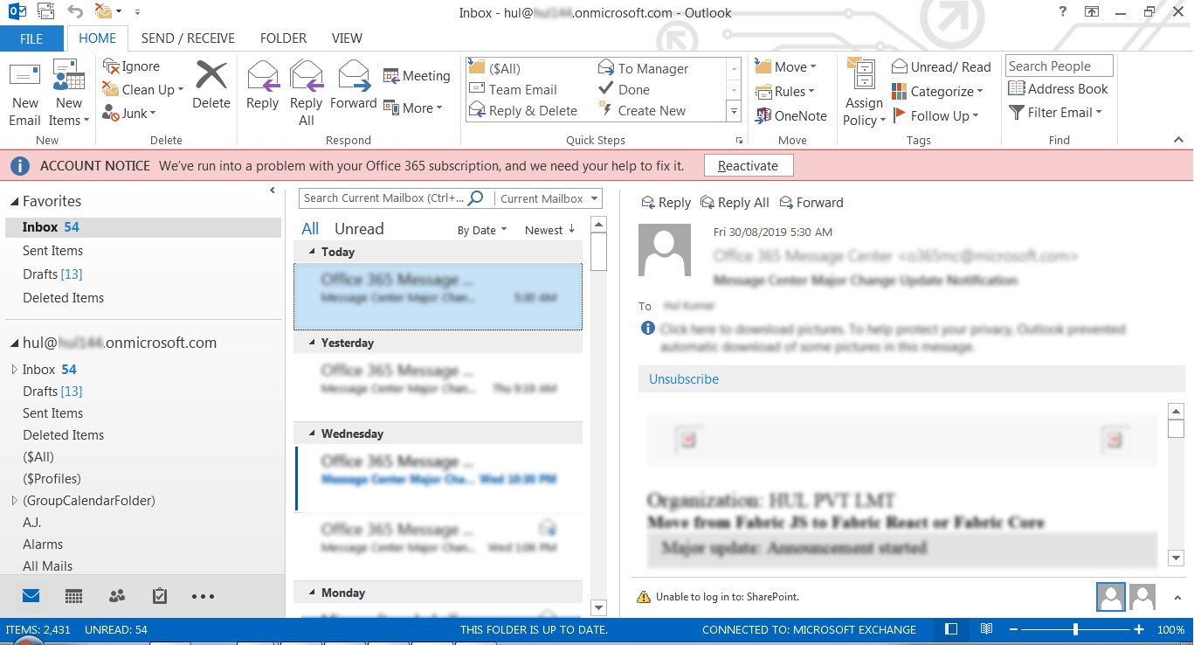Click Reply All in the reading pane
Viewport: 1194px width, 645px height.
(x=735, y=203)
